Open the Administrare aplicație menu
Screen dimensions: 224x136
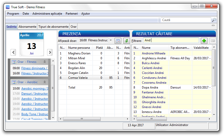pos(47,14)
